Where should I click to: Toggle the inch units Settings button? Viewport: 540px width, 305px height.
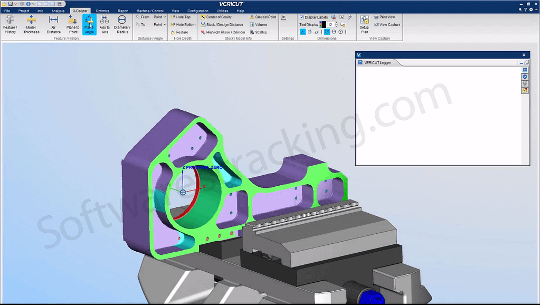(284, 17)
